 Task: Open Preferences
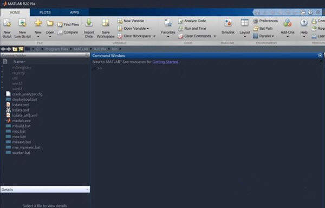265,21
